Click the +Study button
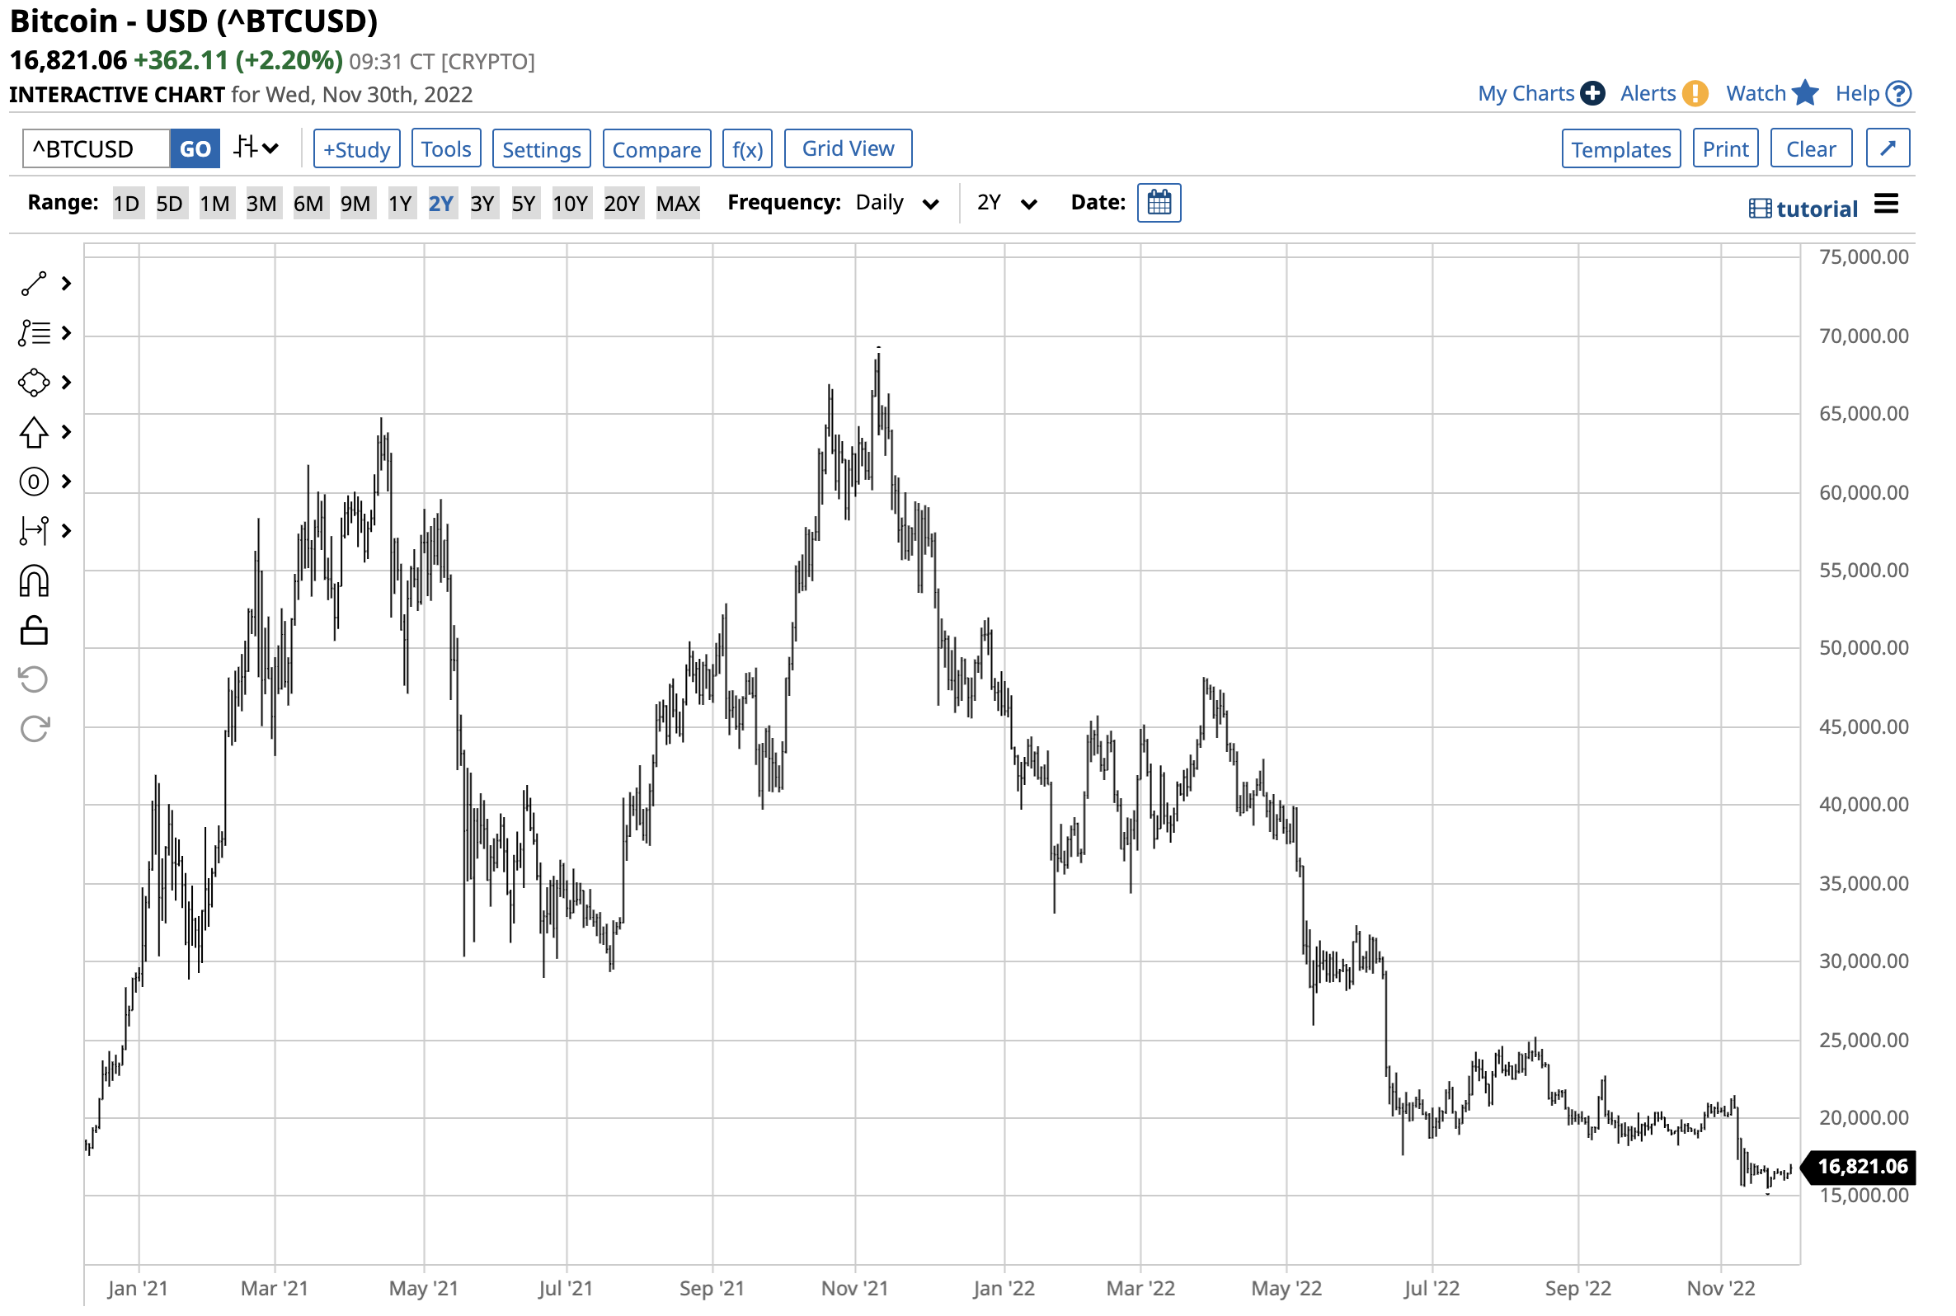 [356, 149]
